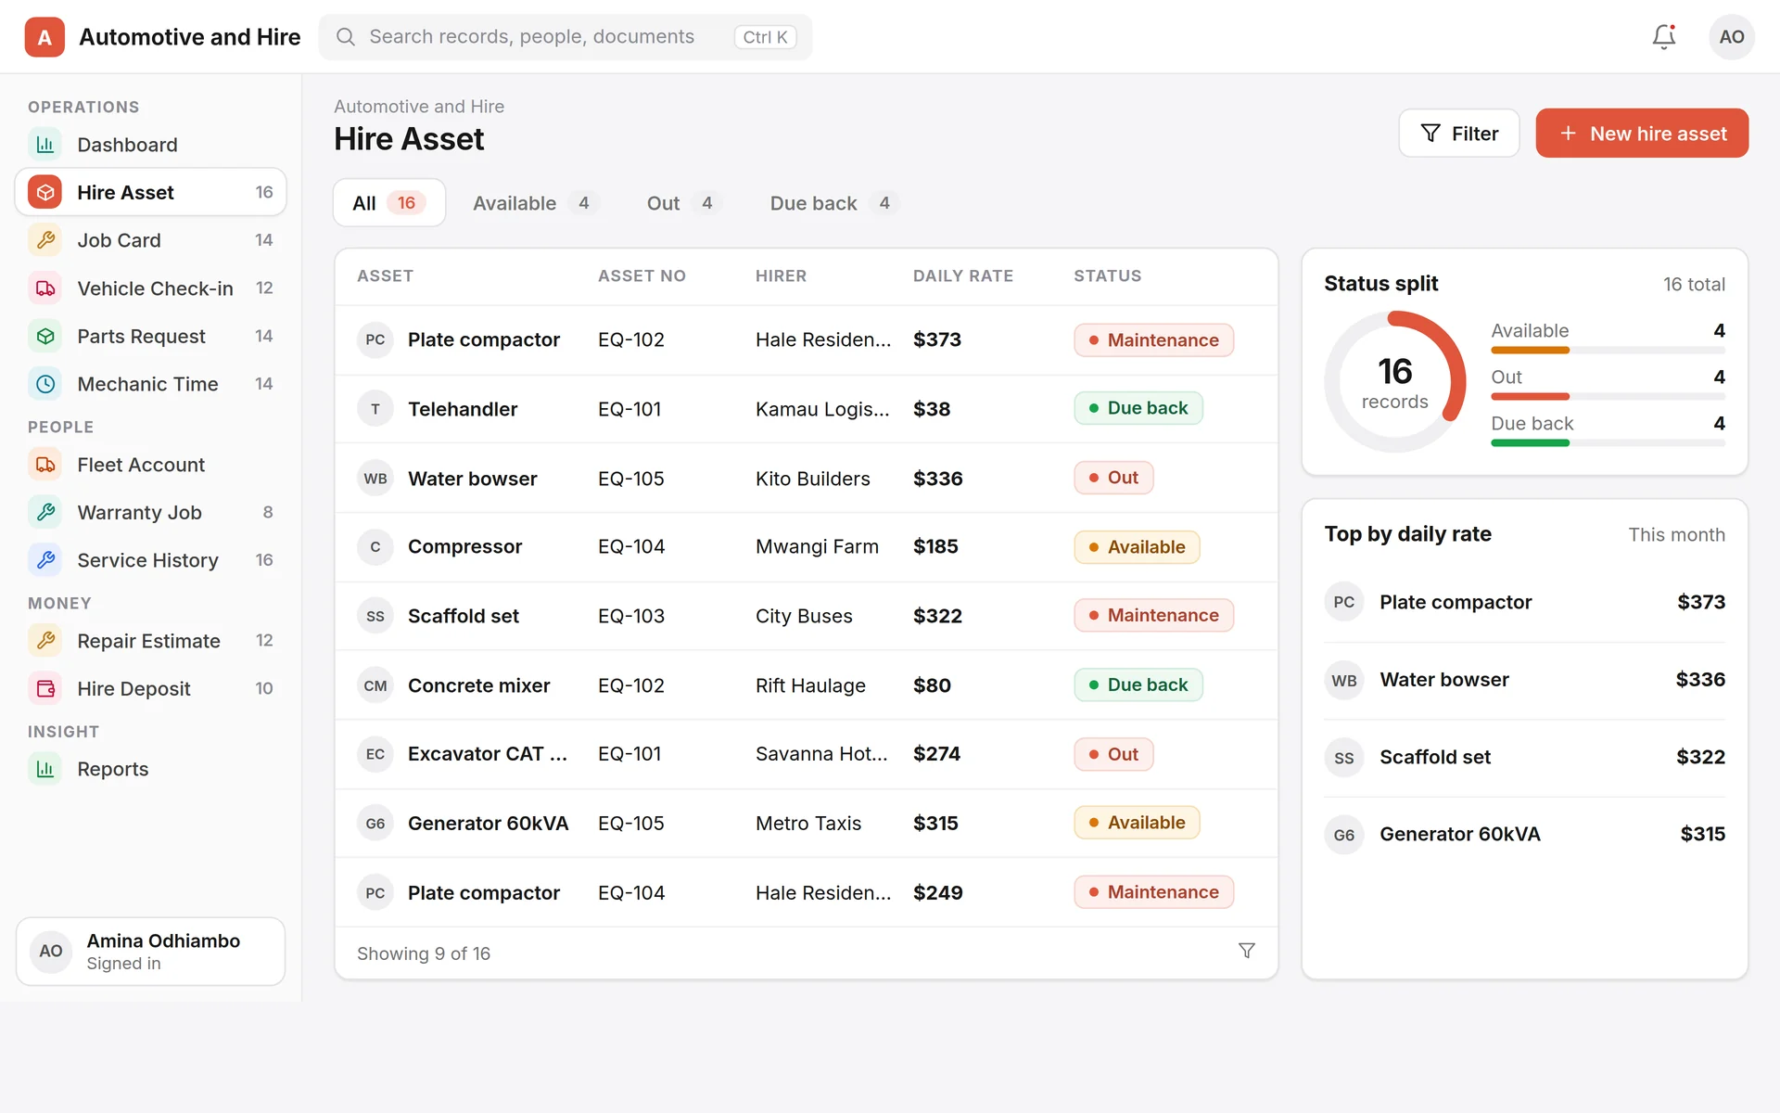
Task: Click the Maintenance status for EQ-103
Action: 1153,616
